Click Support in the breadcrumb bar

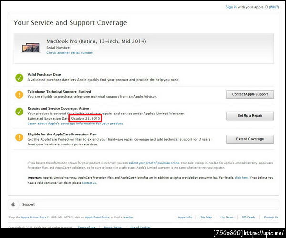29,204
